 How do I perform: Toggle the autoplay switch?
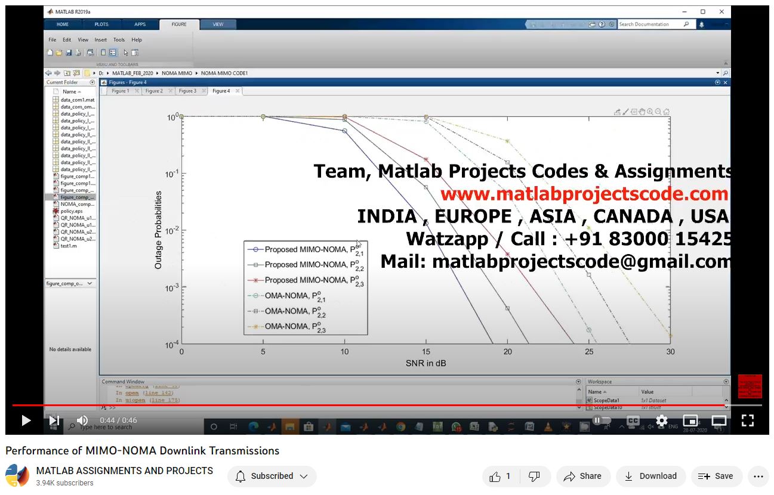pos(602,420)
